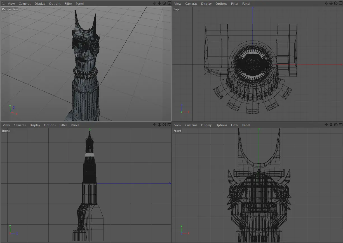Open the Panel menu in Perspective viewport

pos(80,4)
